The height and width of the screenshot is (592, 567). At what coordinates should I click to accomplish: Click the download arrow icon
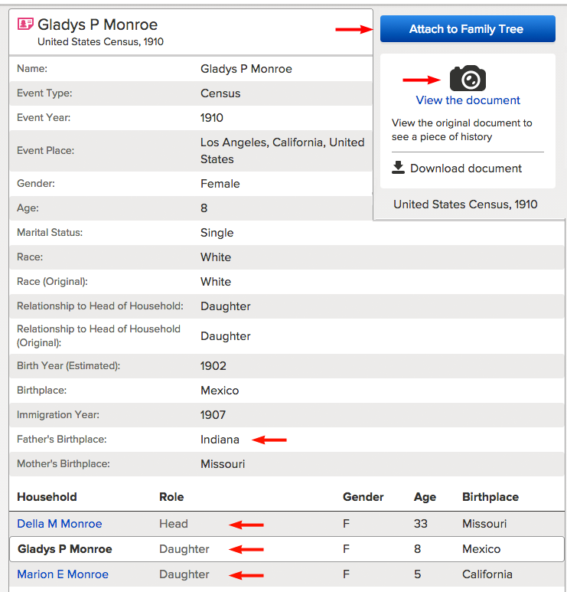(x=398, y=167)
